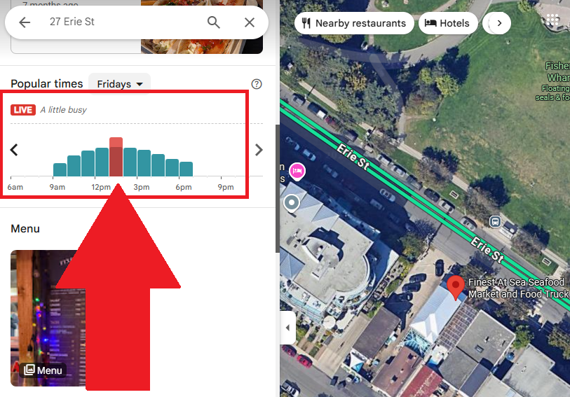Clear the search with the X icon
This screenshot has height=397, width=570.
tap(250, 22)
